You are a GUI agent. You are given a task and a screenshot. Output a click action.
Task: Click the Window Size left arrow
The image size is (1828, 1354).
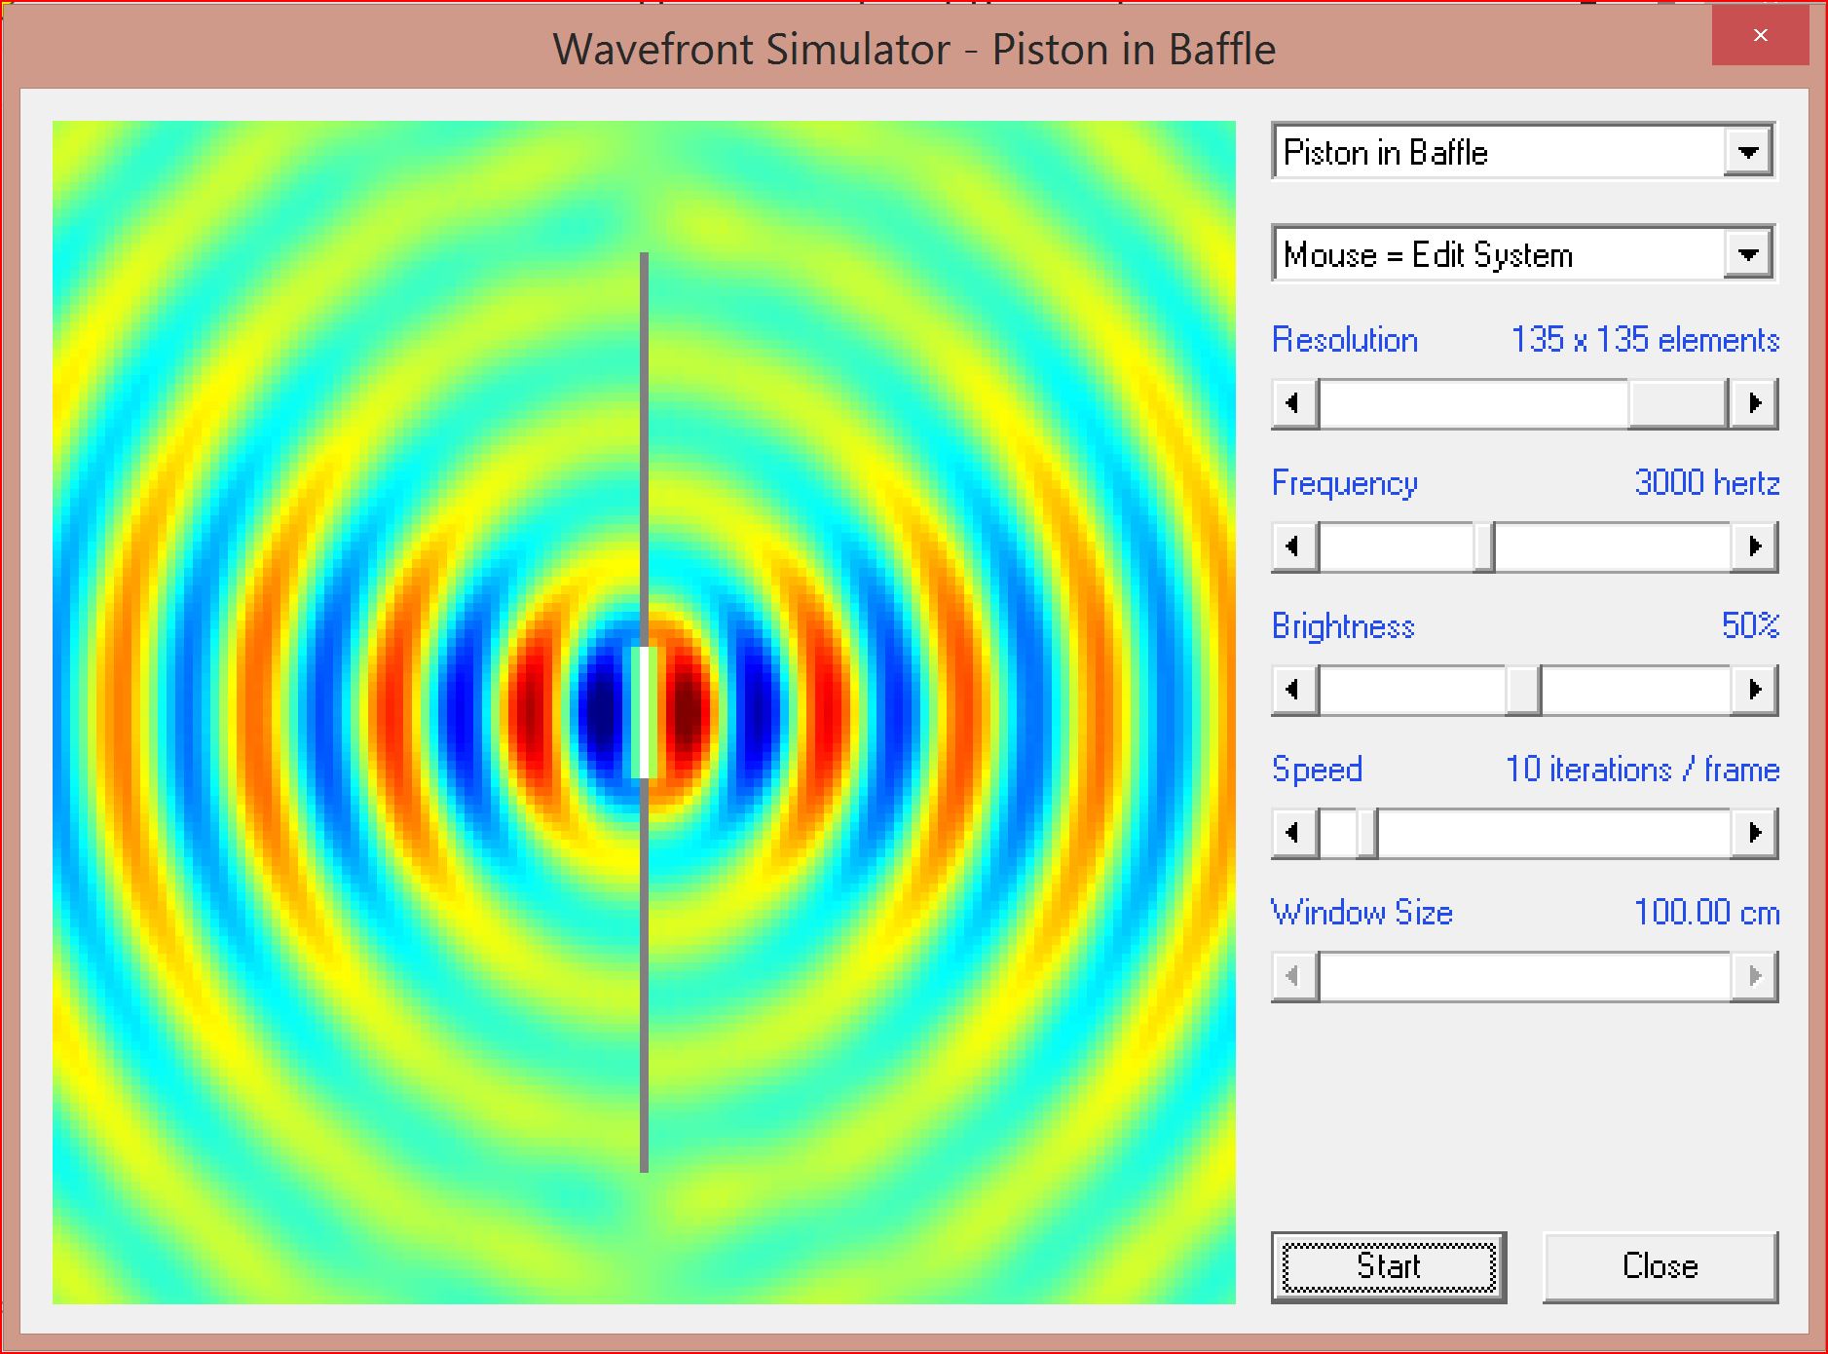1294,976
